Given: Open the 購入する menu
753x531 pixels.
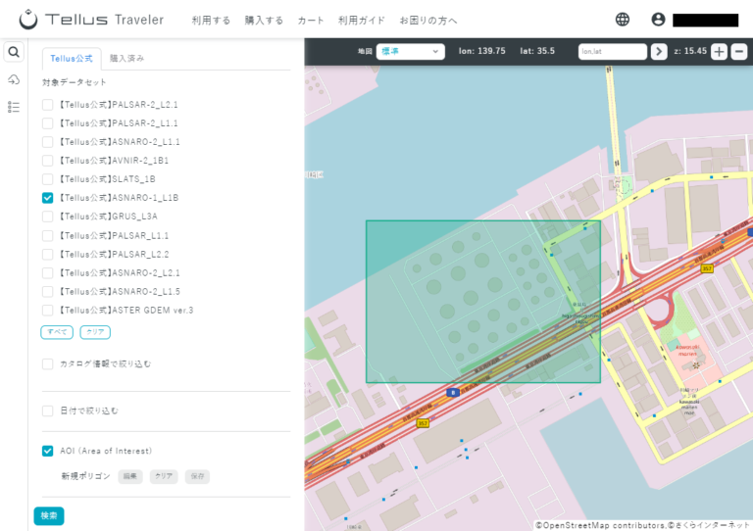Looking at the screenshot, I should click(264, 21).
